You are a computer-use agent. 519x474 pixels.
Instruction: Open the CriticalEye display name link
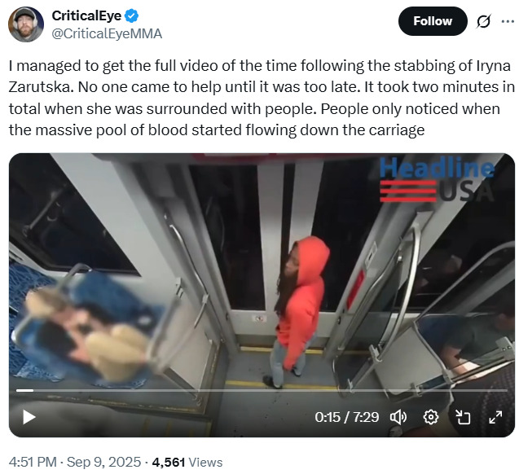pos(86,15)
